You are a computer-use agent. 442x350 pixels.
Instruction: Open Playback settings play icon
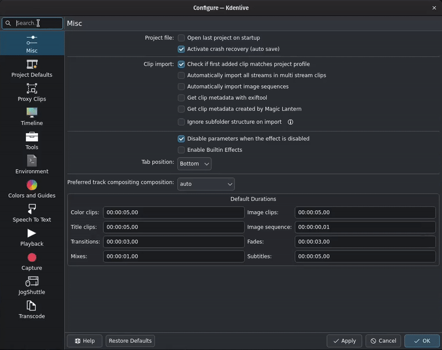click(x=31, y=233)
